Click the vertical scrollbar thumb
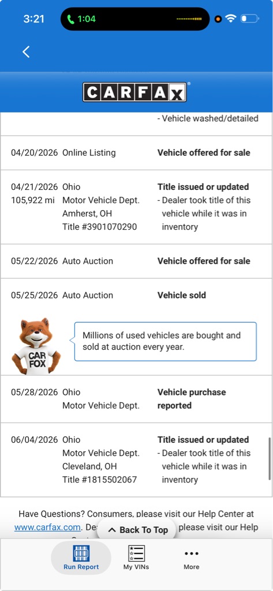 click(269, 458)
